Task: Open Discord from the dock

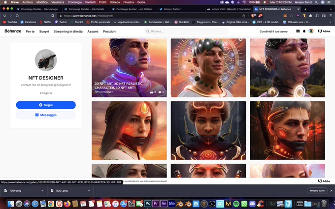Action: coord(252,204)
